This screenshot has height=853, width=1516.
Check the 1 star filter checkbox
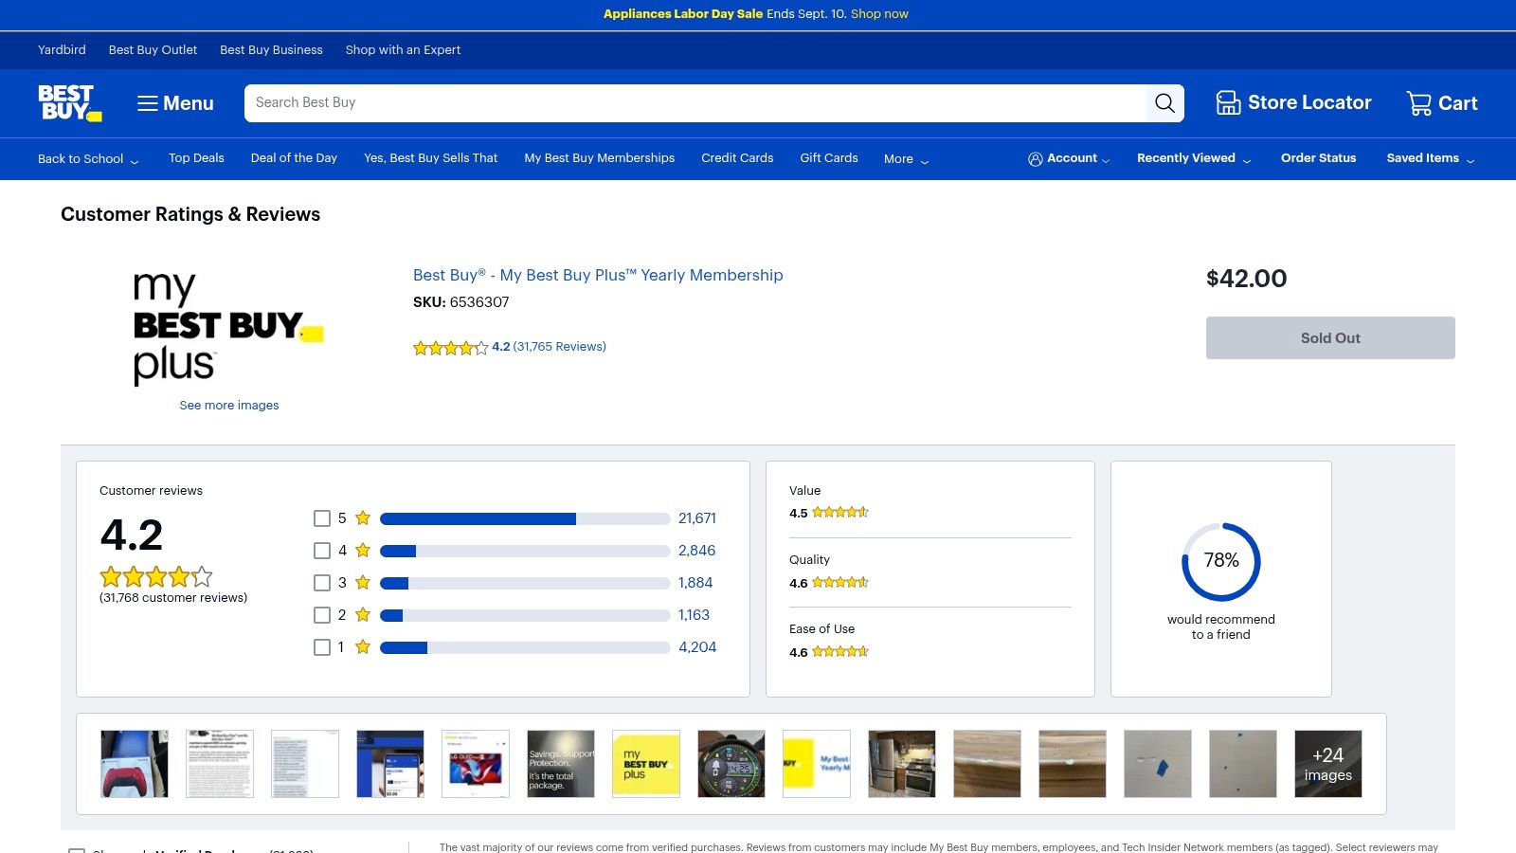[322, 647]
